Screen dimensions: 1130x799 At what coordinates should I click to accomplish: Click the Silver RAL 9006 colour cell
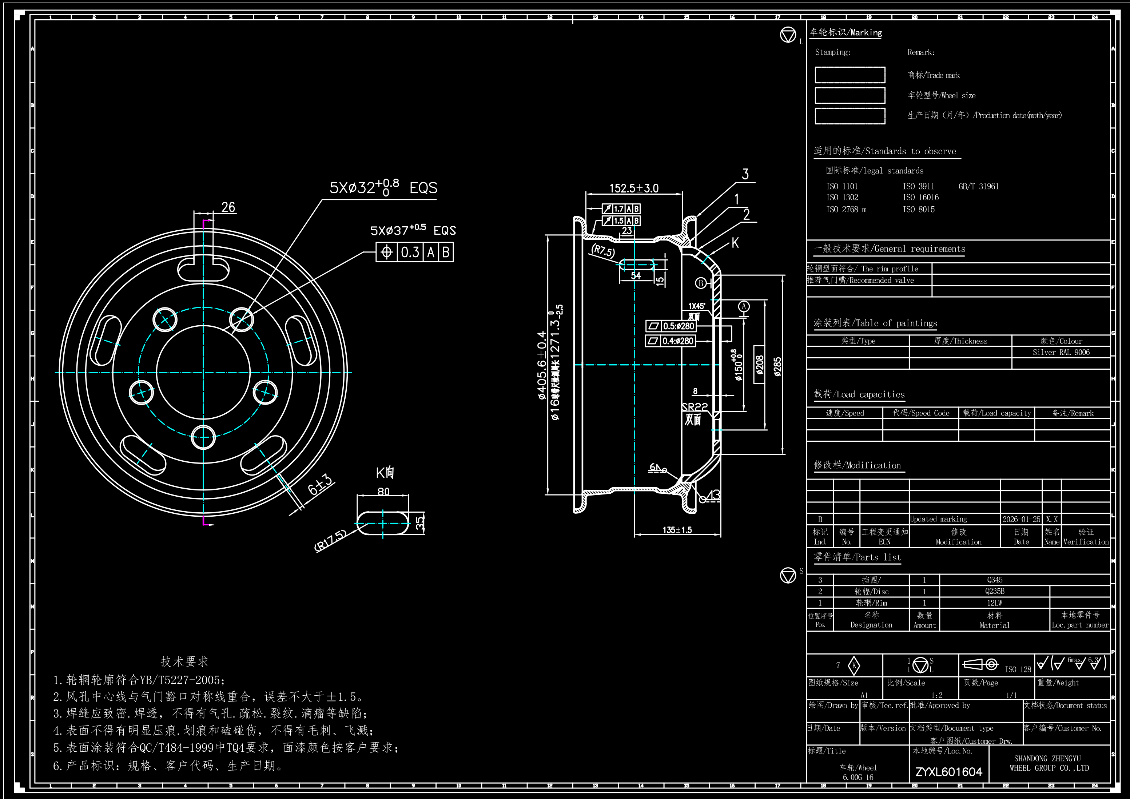point(1061,353)
